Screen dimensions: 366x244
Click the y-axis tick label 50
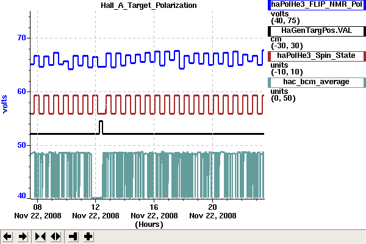pyautogui.click(x=22, y=145)
